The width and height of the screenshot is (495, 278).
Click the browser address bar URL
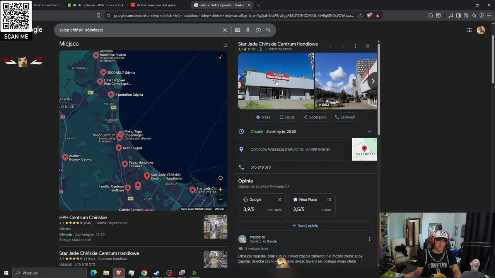click(234, 15)
